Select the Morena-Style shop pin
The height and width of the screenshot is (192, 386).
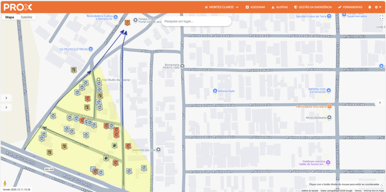(x=215, y=91)
